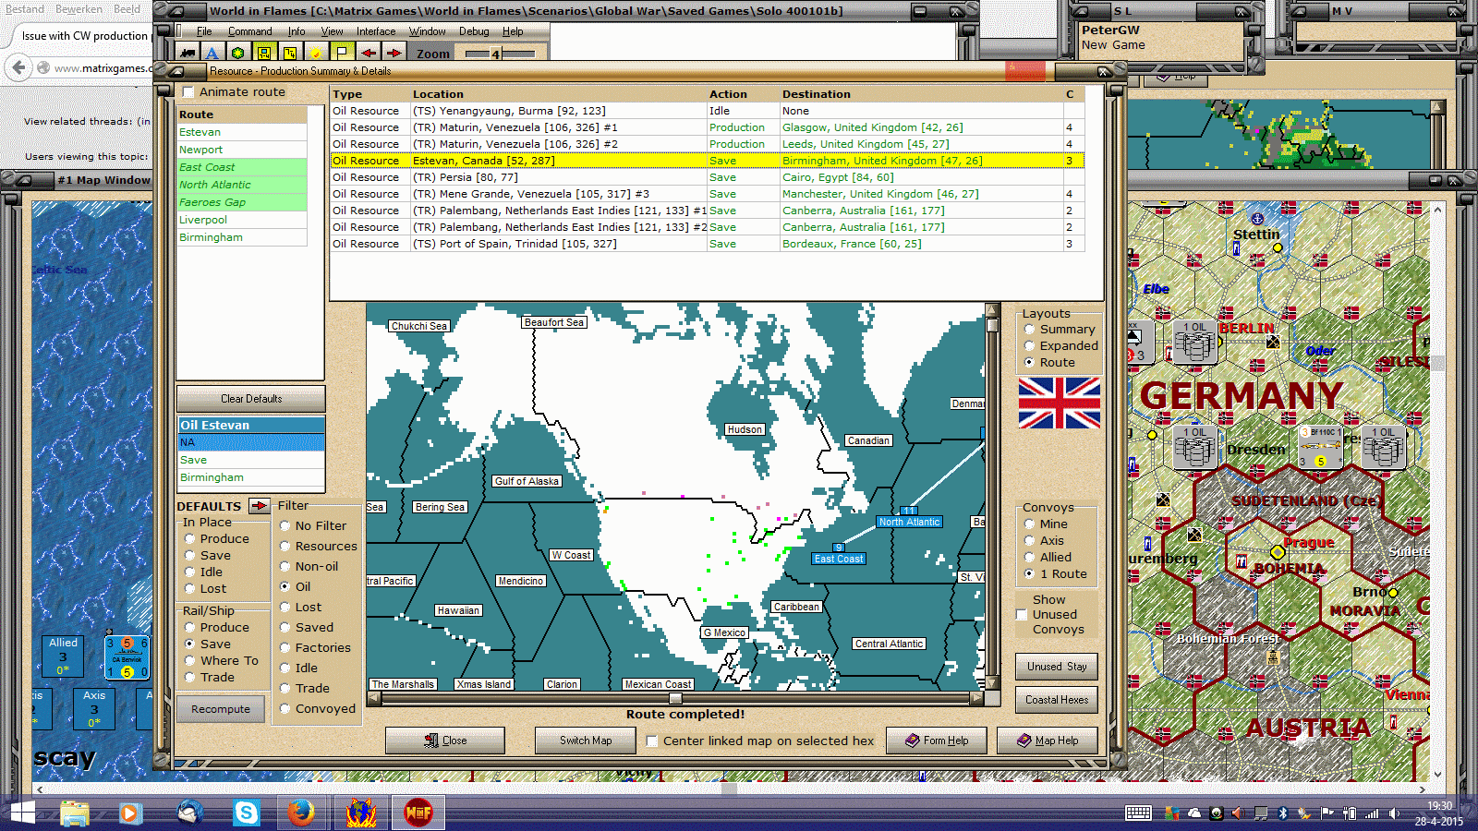This screenshot has width=1478, height=831.
Task: Open the Command menu
Action: [x=250, y=31]
